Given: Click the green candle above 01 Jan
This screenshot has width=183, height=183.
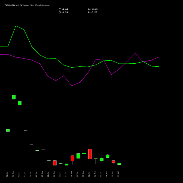Looking at the screenshot, I should 8,130.
